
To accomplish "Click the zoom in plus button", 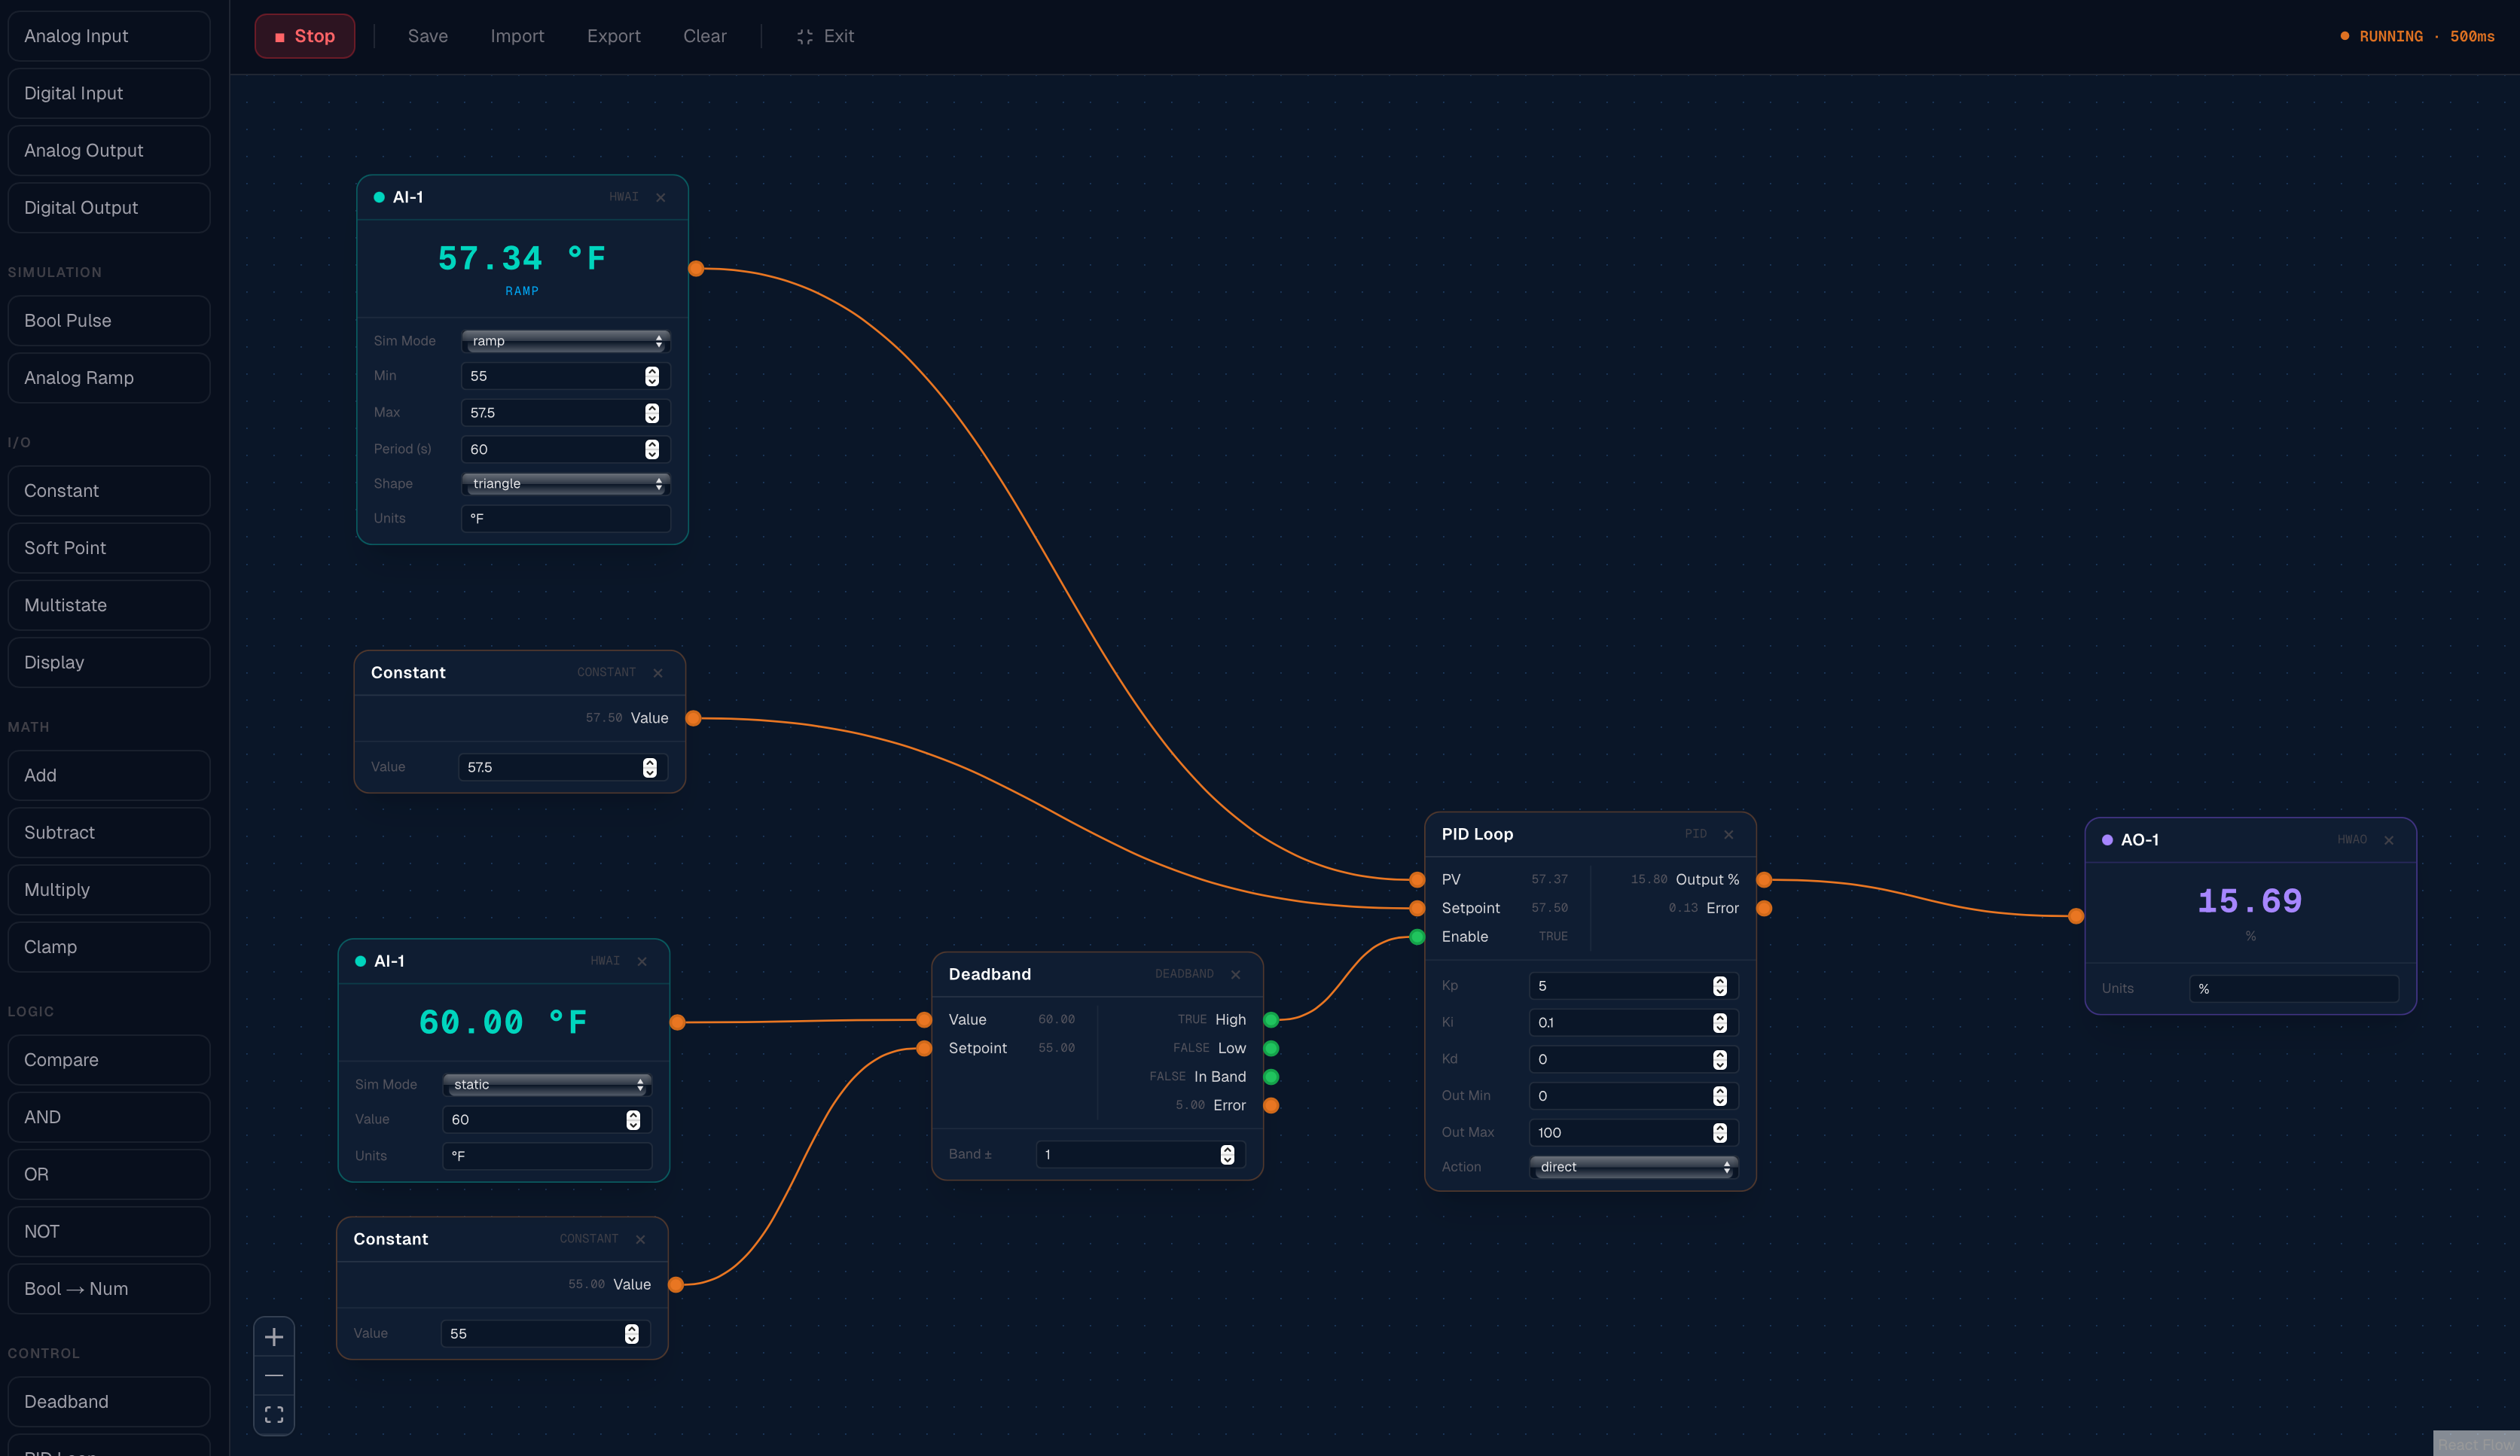I will [274, 1337].
